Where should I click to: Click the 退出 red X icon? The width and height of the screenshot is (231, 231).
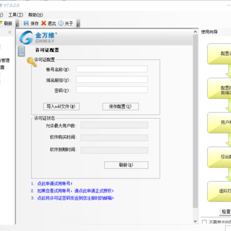[44, 23]
